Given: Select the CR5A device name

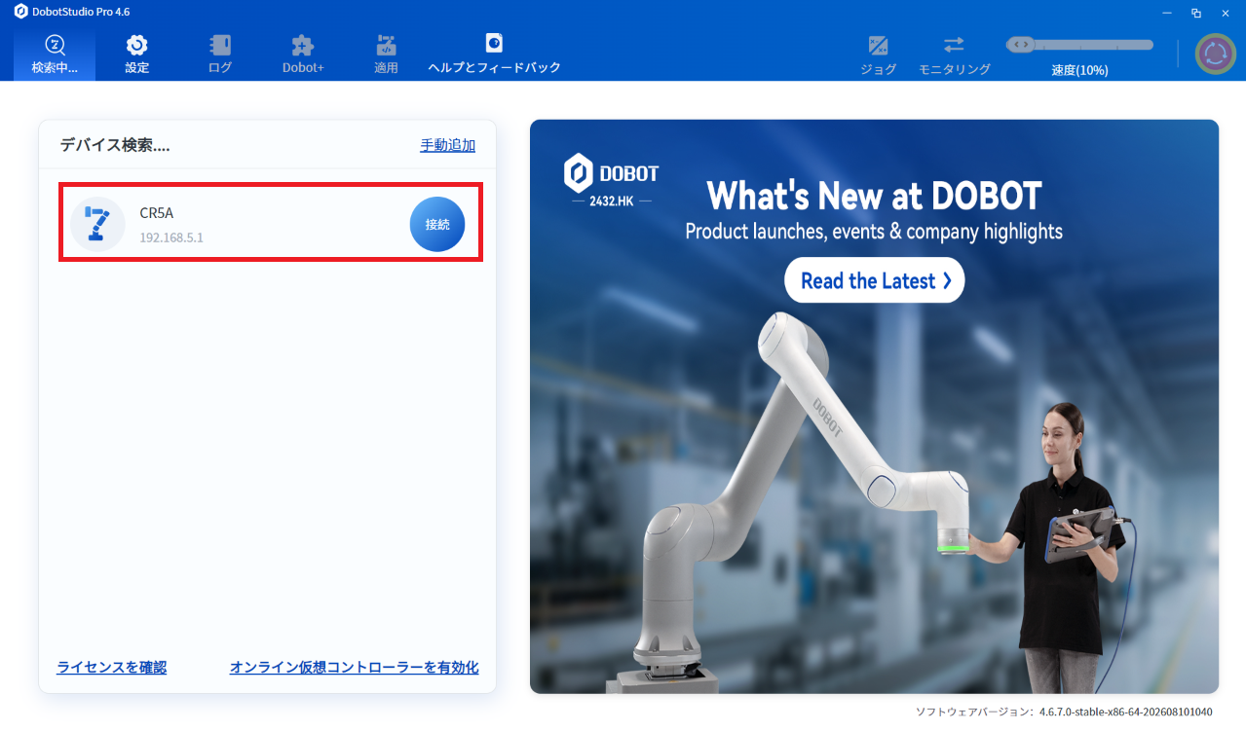Looking at the screenshot, I should tap(157, 213).
